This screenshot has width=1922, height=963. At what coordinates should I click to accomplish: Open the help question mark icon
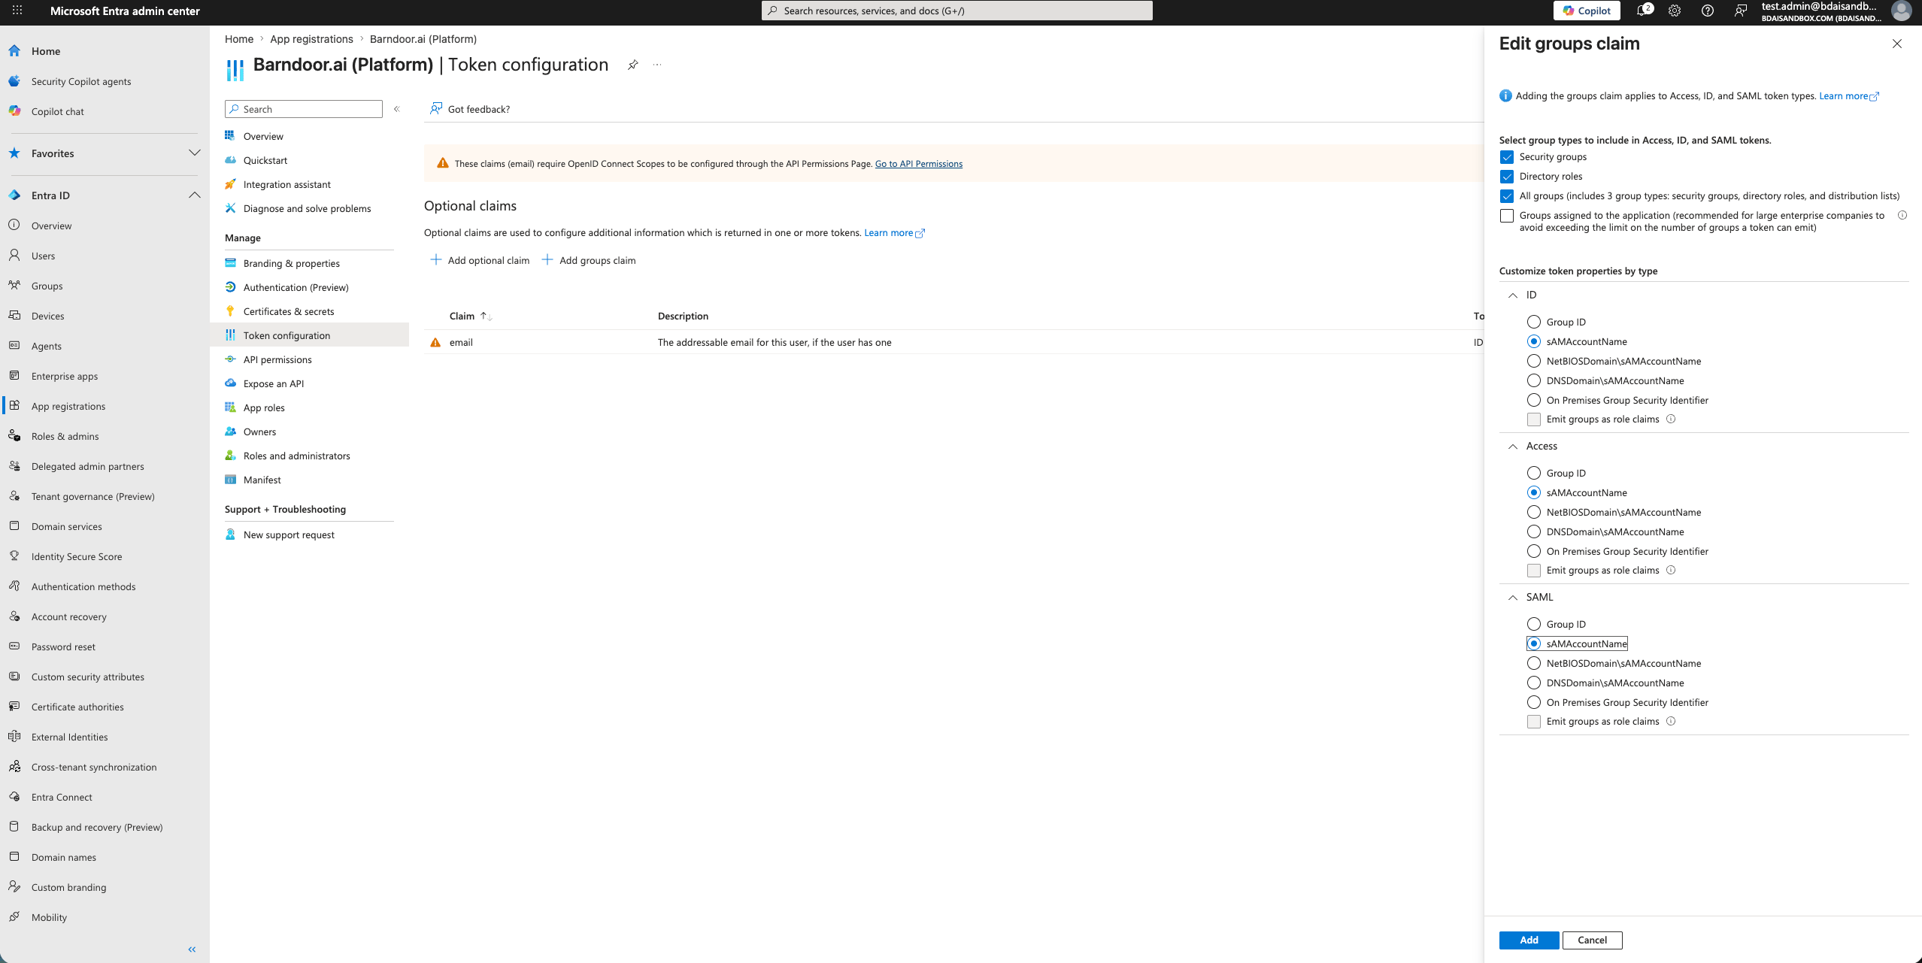[x=1708, y=11]
